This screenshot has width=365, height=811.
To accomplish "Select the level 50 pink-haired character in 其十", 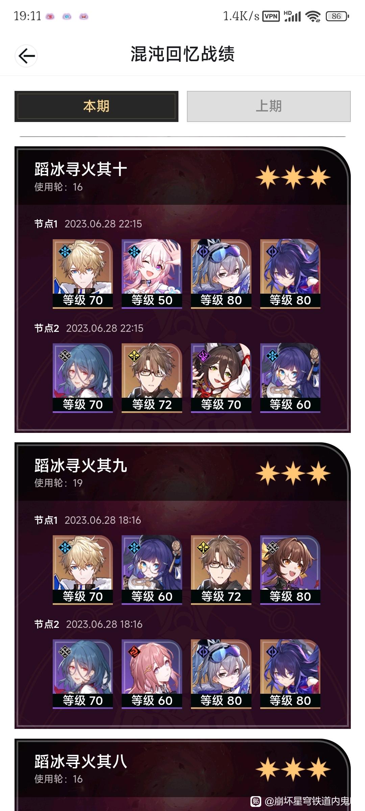I will tap(152, 274).
